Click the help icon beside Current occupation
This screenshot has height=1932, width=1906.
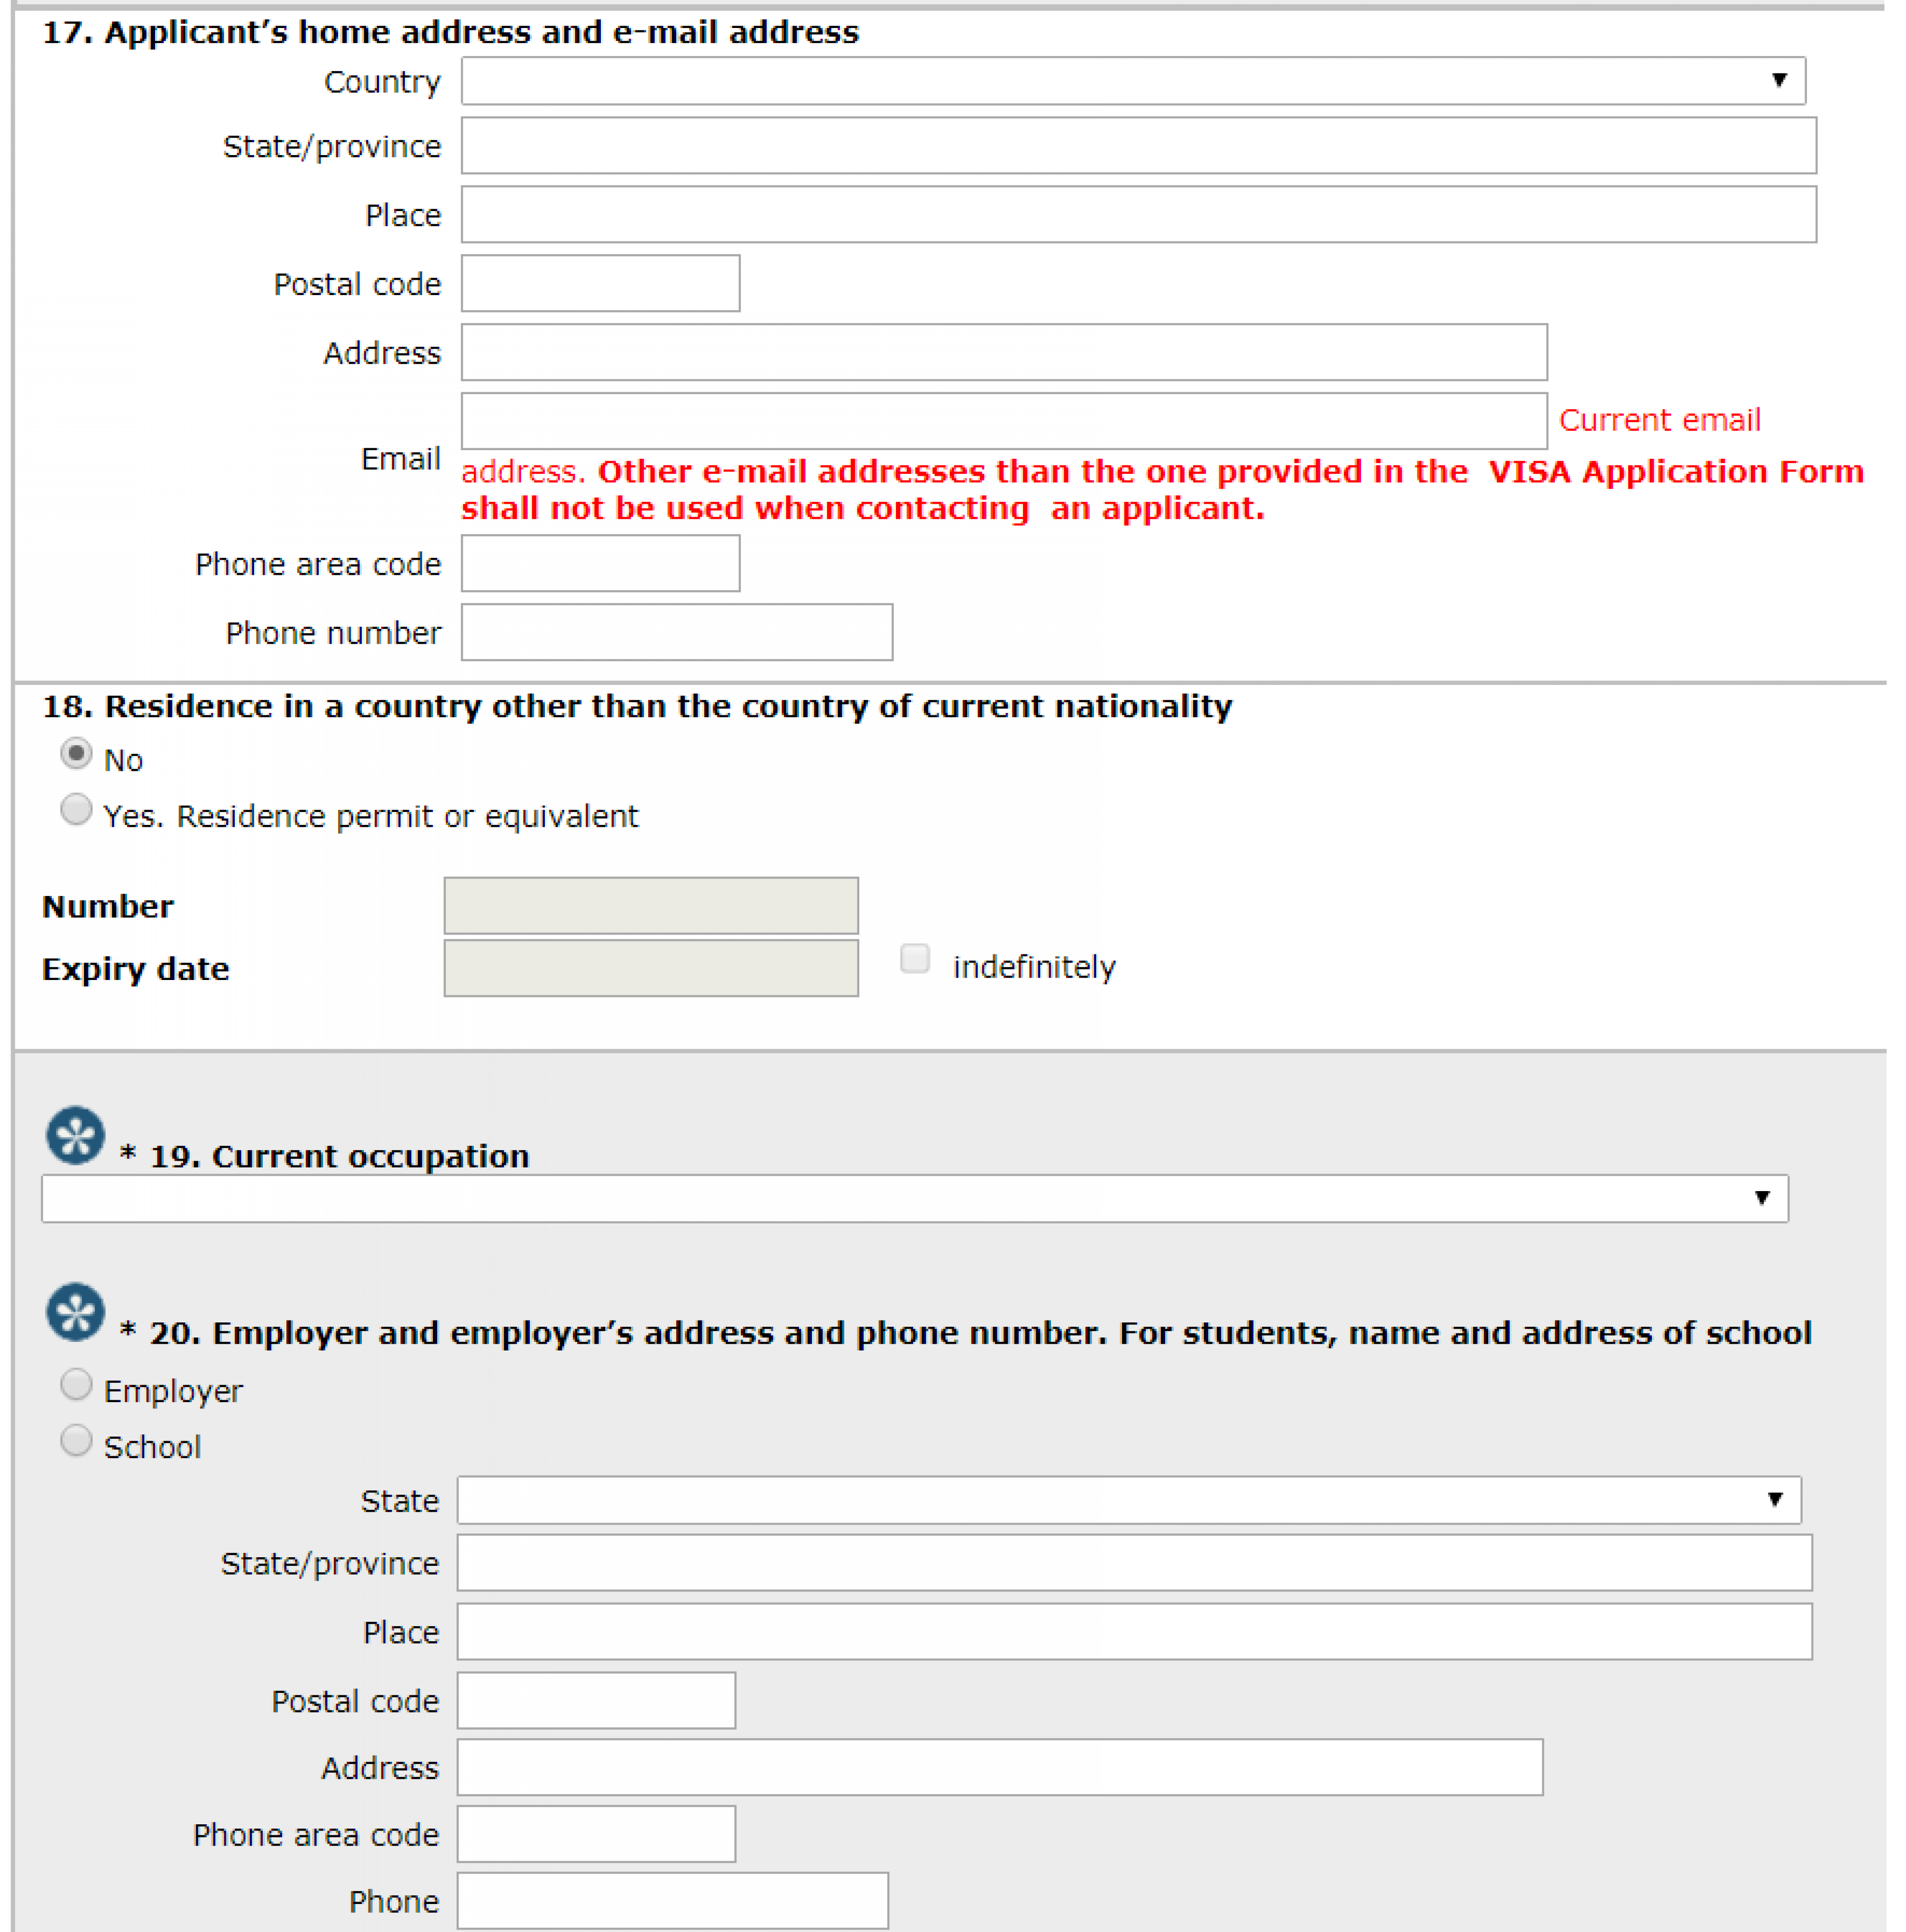[75, 1135]
